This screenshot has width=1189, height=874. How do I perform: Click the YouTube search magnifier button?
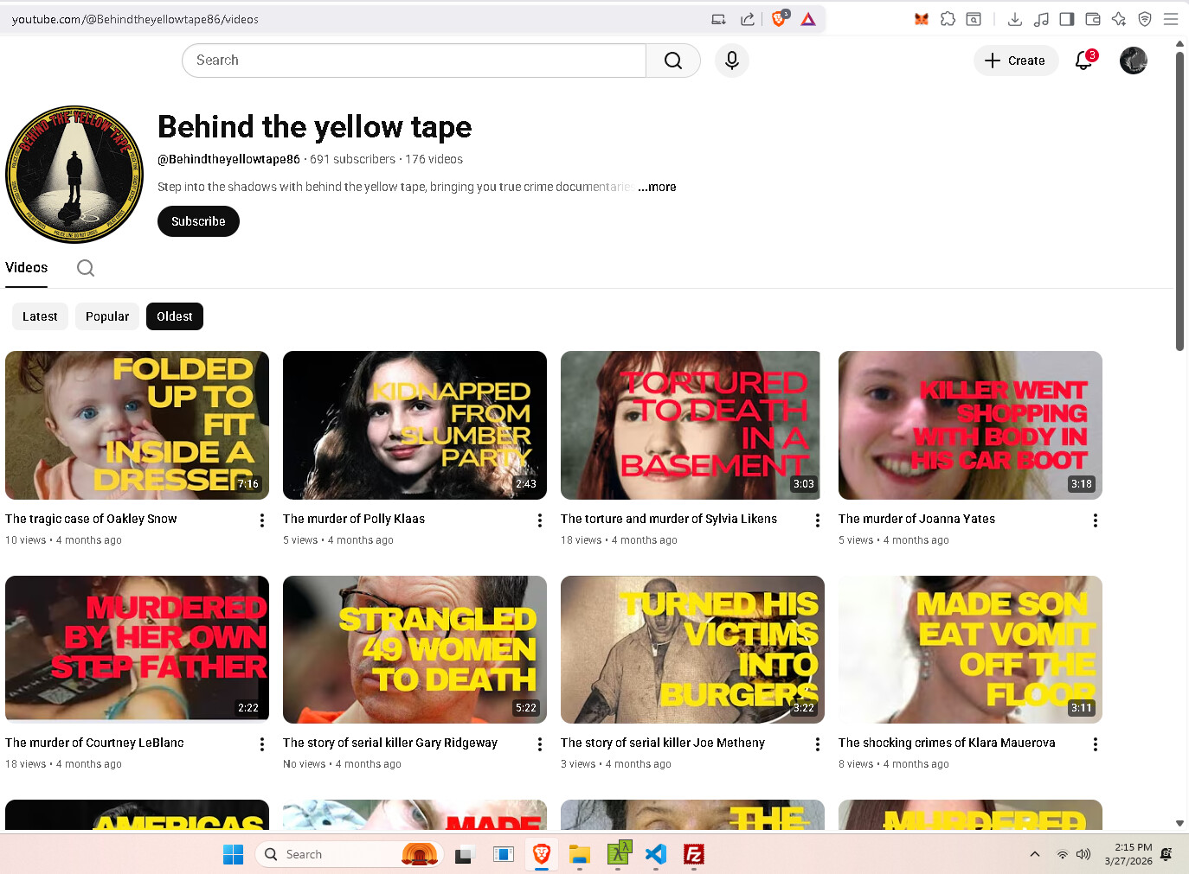point(672,61)
